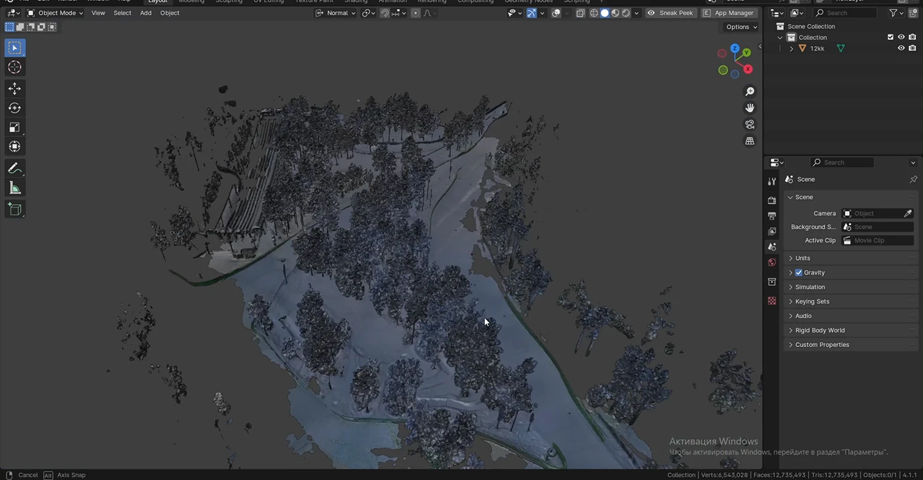
Task: Click the 12kk mesh data icon
Action: [841, 49]
